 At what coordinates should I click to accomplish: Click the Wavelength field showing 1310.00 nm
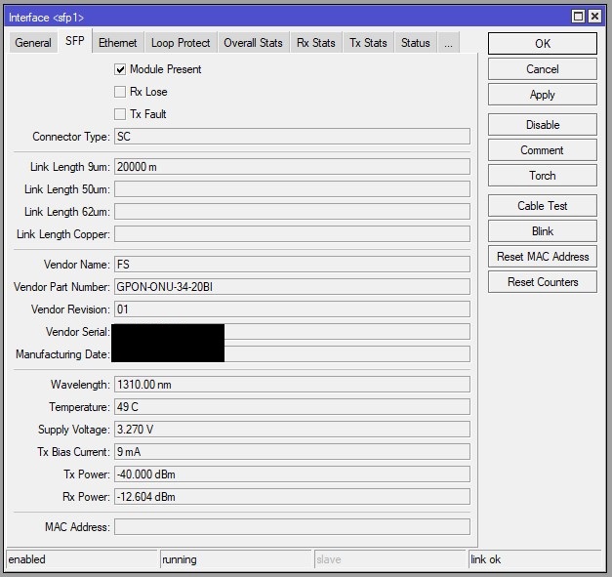[x=292, y=385]
